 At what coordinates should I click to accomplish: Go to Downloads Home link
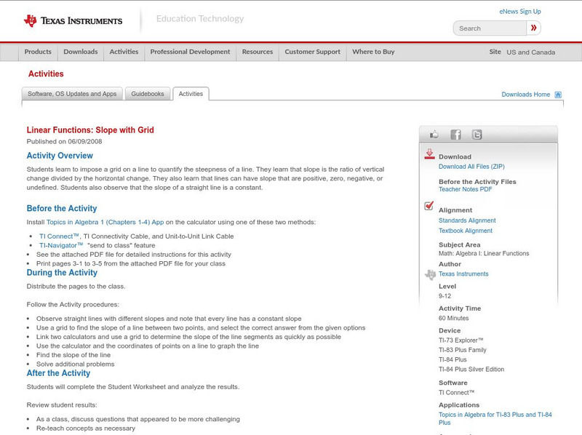pyautogui.click(x=525, y=95)
